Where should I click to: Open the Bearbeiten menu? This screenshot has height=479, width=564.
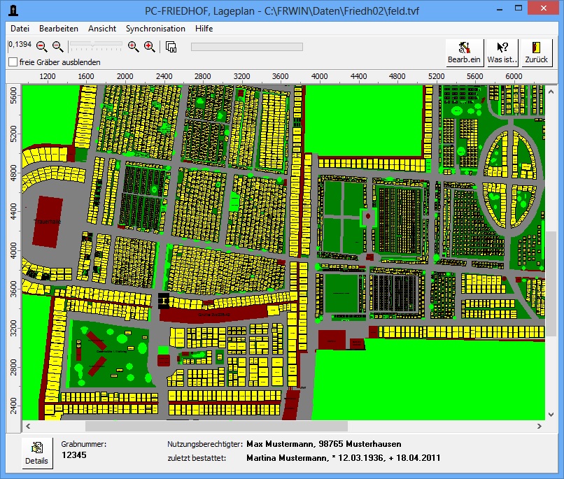[58, 29]
